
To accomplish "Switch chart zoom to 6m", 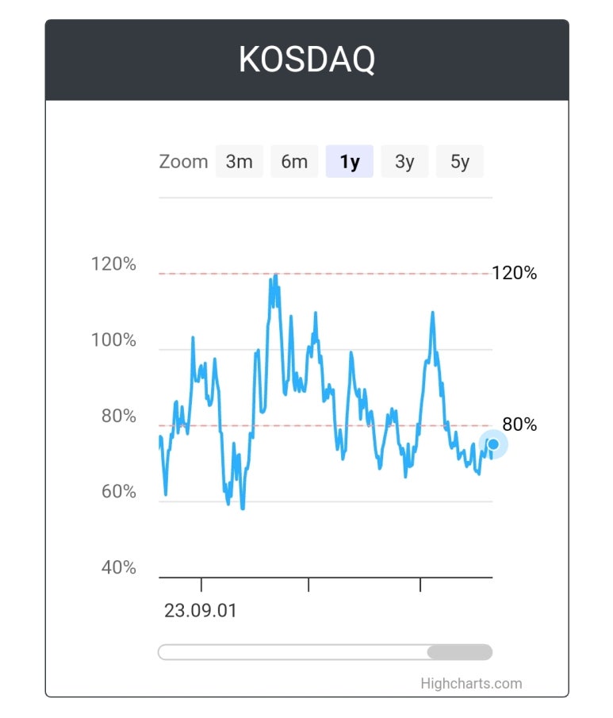I will click(294, 161).
